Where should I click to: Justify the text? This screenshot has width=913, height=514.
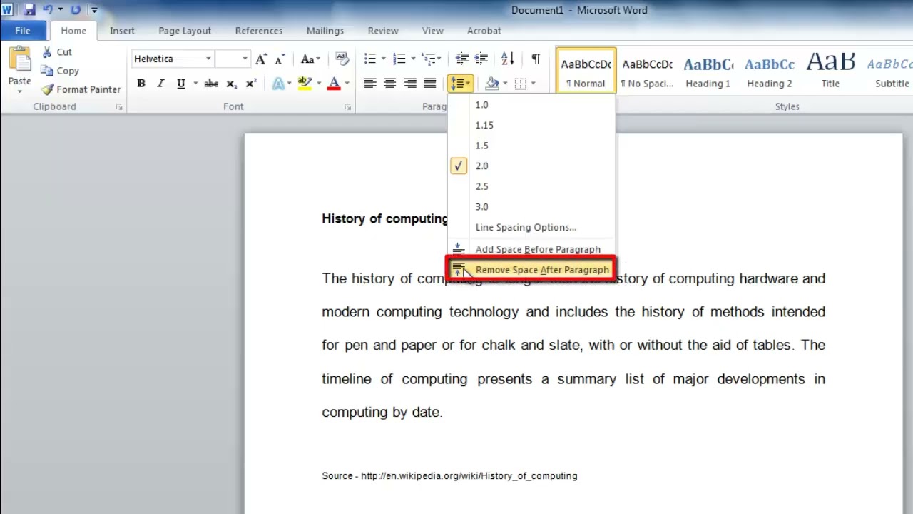429,84
